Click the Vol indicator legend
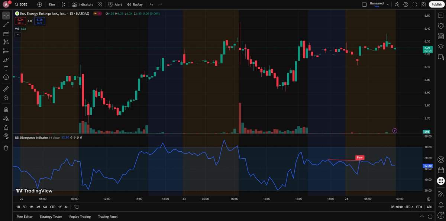Viewport: 446px width, 221px height. tap(17, 29)
